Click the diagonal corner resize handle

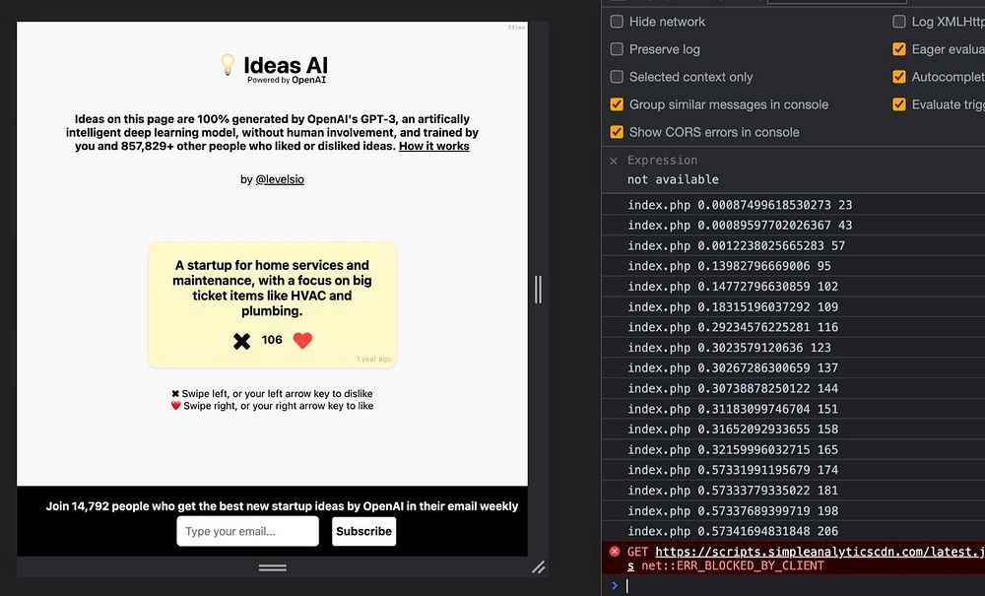click(x=539, y=567)
